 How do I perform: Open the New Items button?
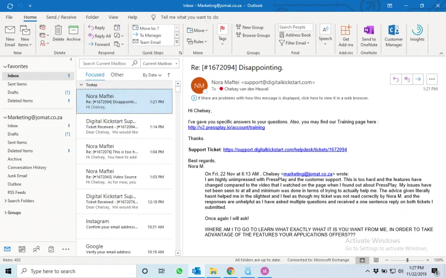[x=25, y=36]
